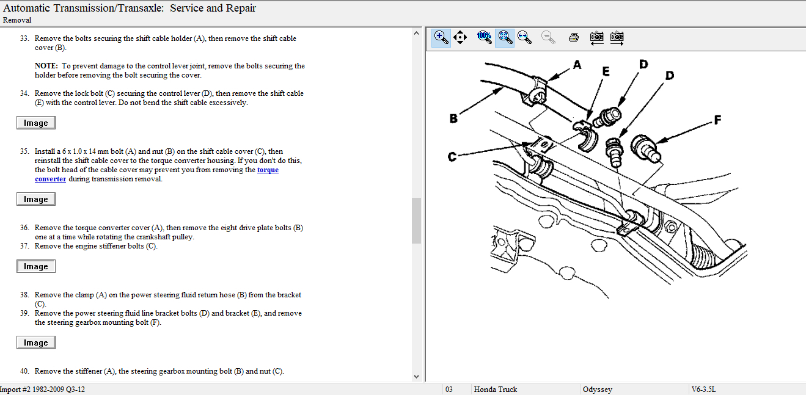The width and height of the screenshot is (806, 395).
Task: Click the vertical scrollbar thumb
Action: pos(417,220)
